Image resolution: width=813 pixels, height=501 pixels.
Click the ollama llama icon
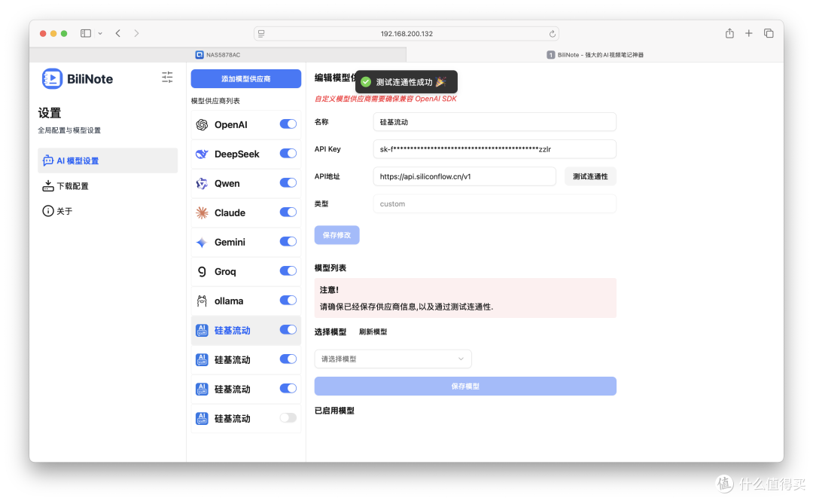pos(202,301)
